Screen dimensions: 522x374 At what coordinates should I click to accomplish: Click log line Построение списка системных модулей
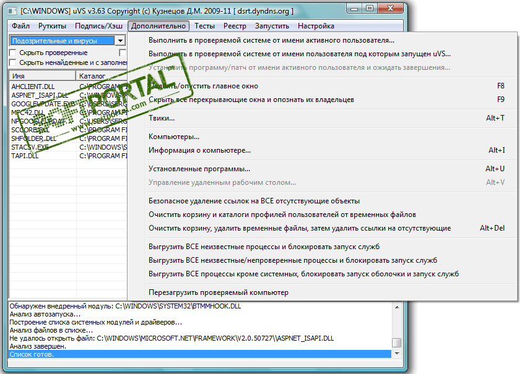95,322
